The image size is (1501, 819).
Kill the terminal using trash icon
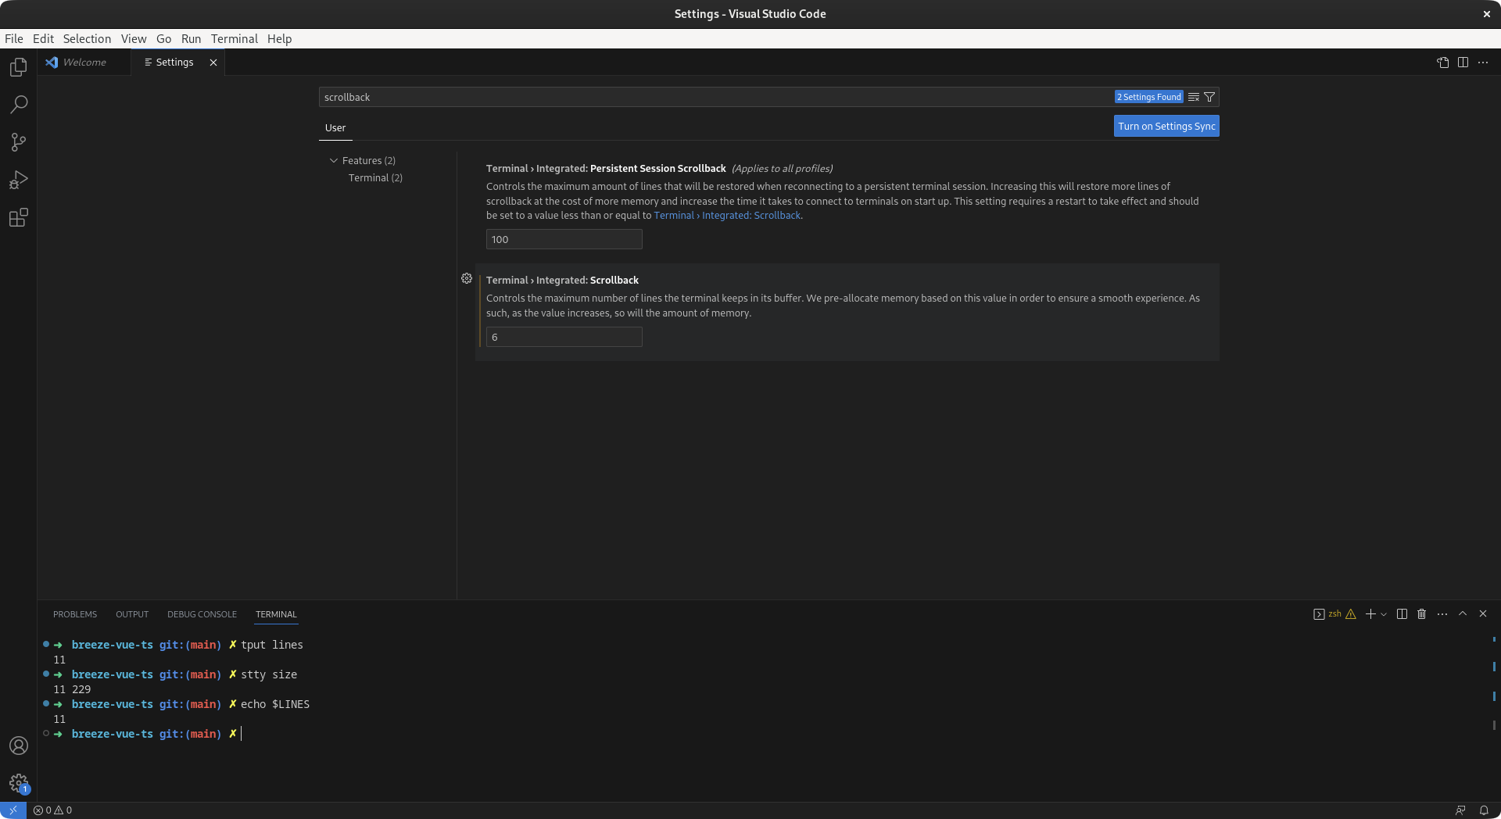[1421, 614]
